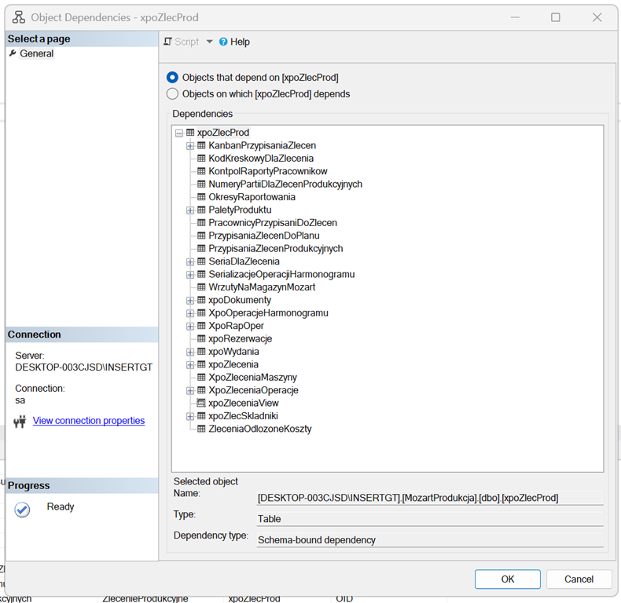Click the connection properties icon
The image size is (621, 603).
20,422
